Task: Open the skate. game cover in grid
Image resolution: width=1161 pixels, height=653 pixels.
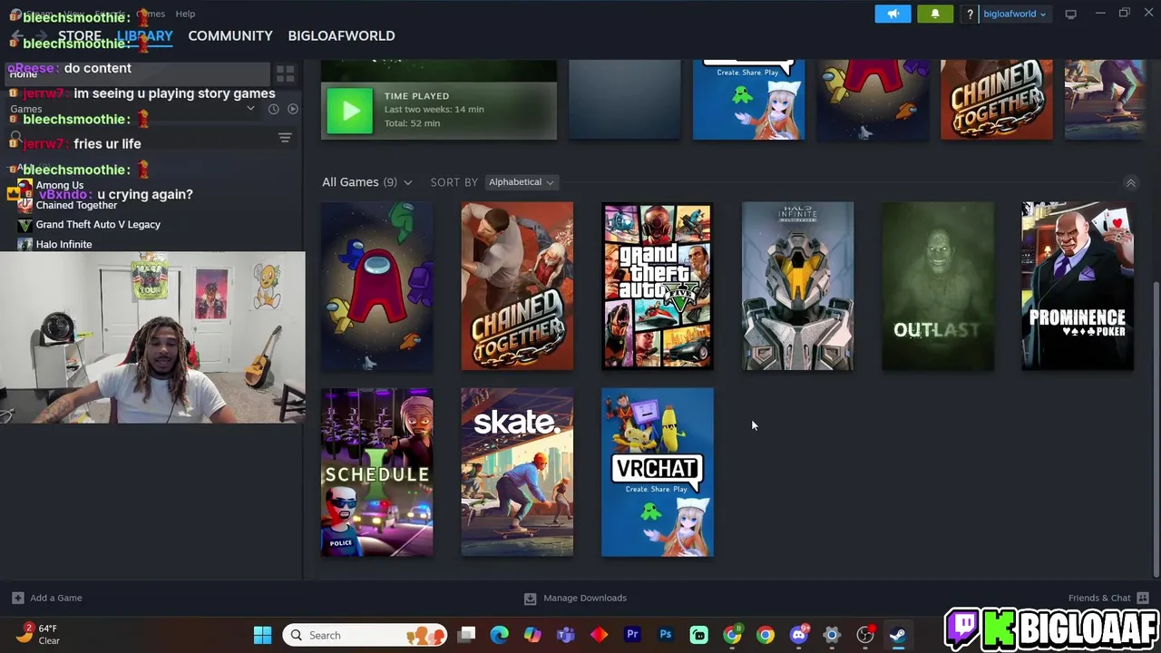Action: tap(517, 473)
